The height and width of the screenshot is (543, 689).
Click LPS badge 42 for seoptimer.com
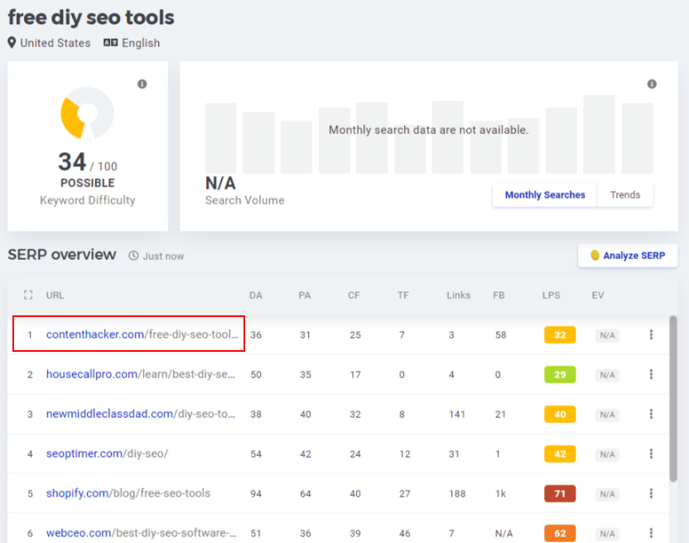click(560, 454)
